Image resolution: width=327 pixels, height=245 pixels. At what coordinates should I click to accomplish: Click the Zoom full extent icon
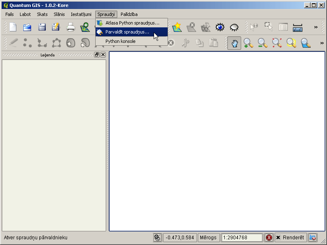(277, 43)
